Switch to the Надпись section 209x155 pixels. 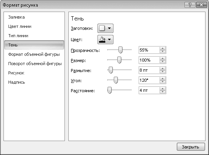point(17,82)
